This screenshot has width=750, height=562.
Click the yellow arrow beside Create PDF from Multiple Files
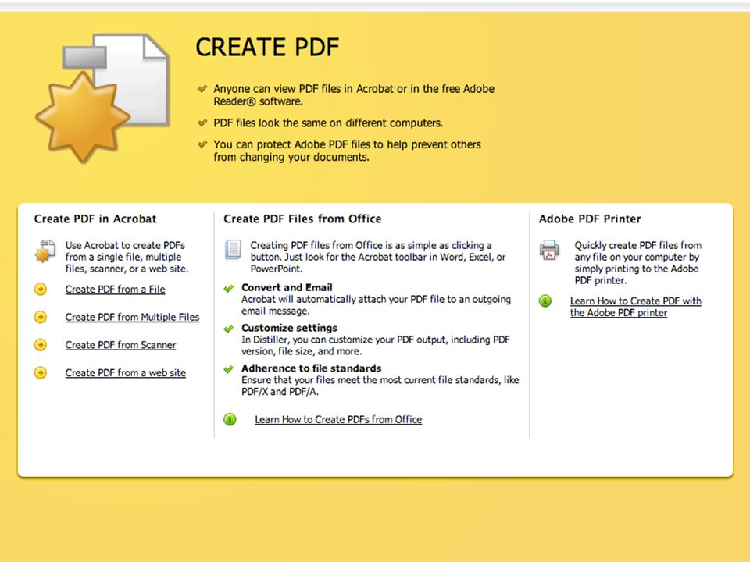[41, 317]
